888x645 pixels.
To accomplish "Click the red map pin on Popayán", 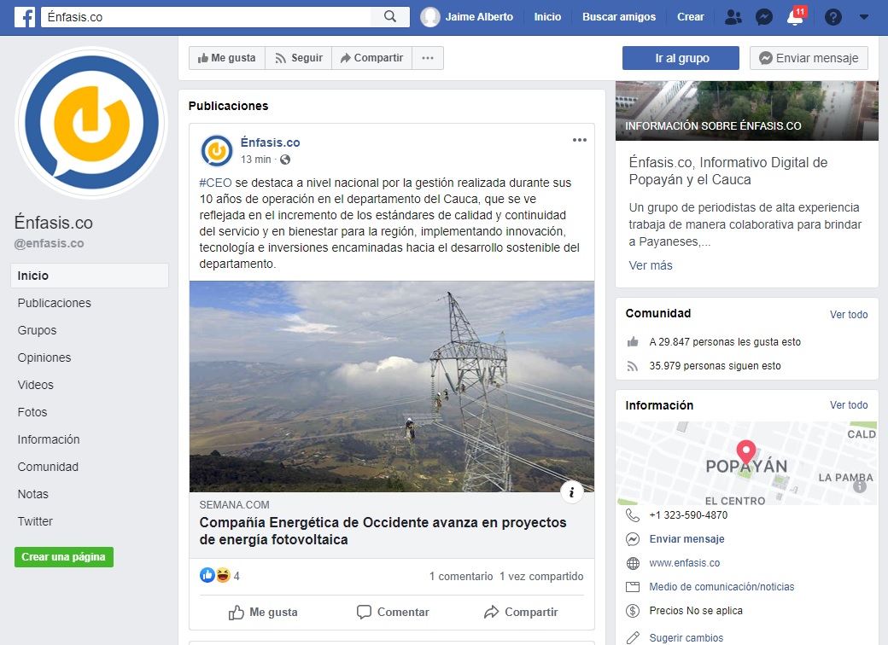I will [x=746, y=453].
